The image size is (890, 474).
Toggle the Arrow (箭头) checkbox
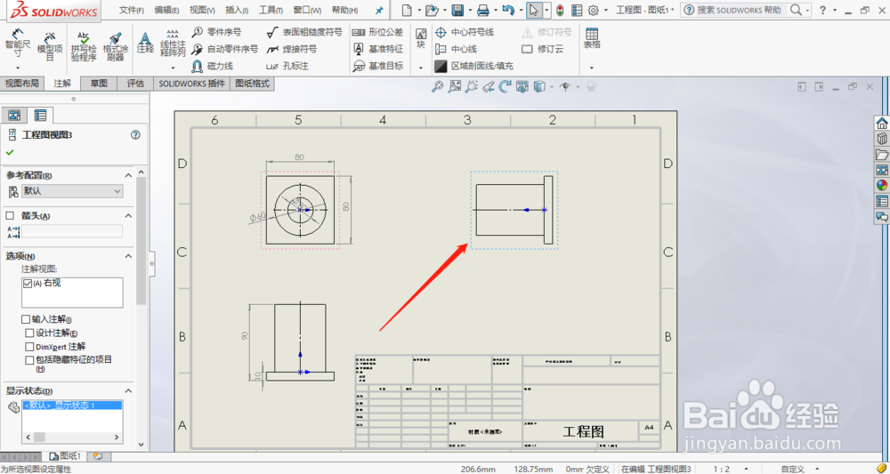pyautogui.click(x=10, y=216)
